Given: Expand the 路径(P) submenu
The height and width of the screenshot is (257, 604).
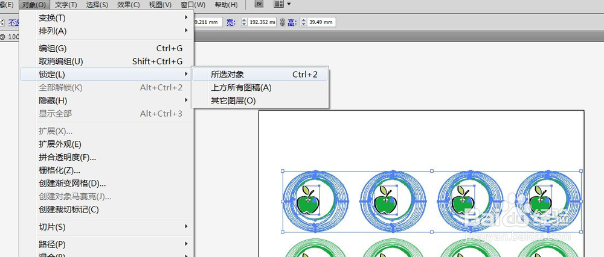Looking at the screenshot, I should 107,244.
